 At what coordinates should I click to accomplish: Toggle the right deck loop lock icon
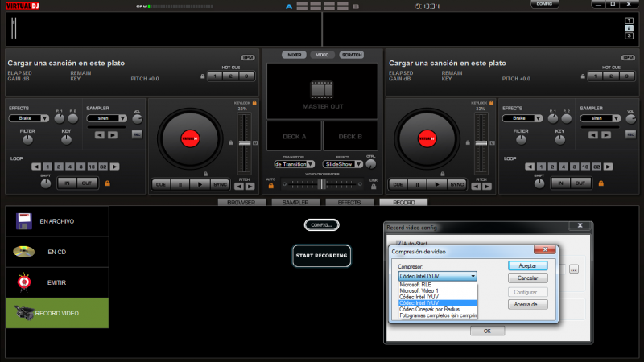[x=601, y=183]
